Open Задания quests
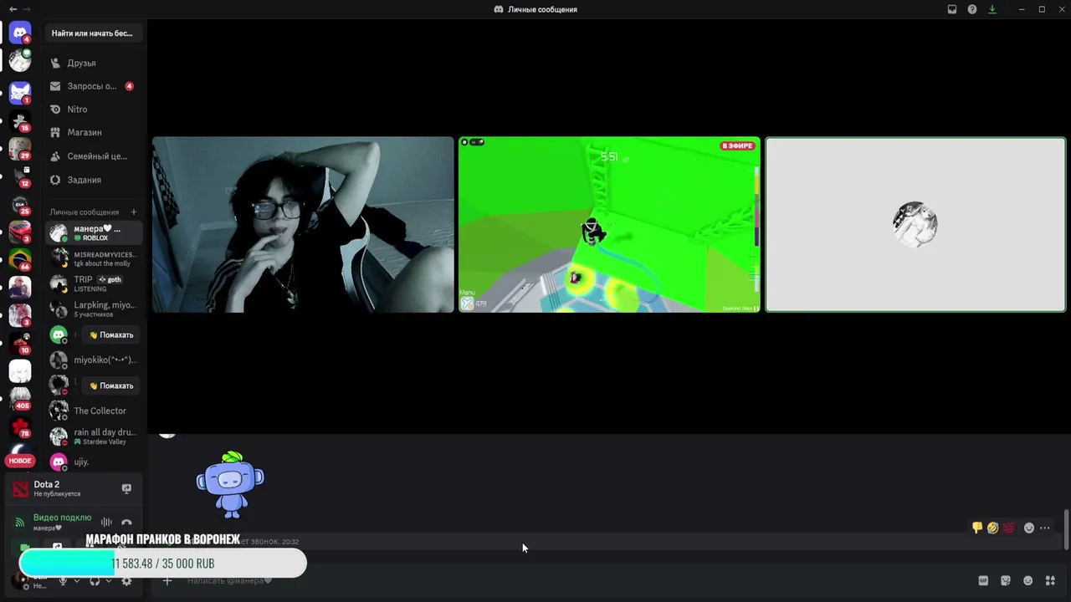The width and height of the screenshot is (1071, 602). pyautogui.click(x=94, y=180)
